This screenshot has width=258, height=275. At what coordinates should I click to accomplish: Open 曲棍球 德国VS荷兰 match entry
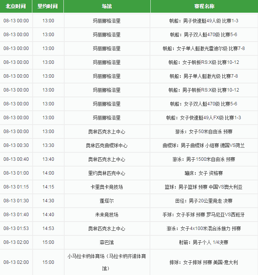[x=204, y=145]
